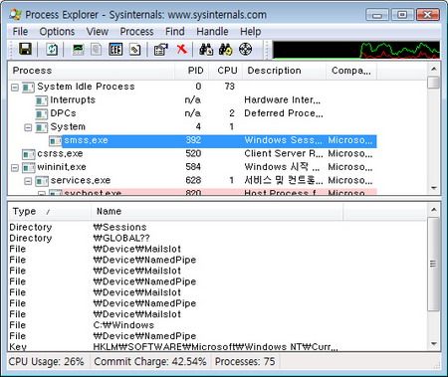Sort by the Company column header
Image resolution: width=448 pixels, height=377 pixels.
tap(351, 71)
